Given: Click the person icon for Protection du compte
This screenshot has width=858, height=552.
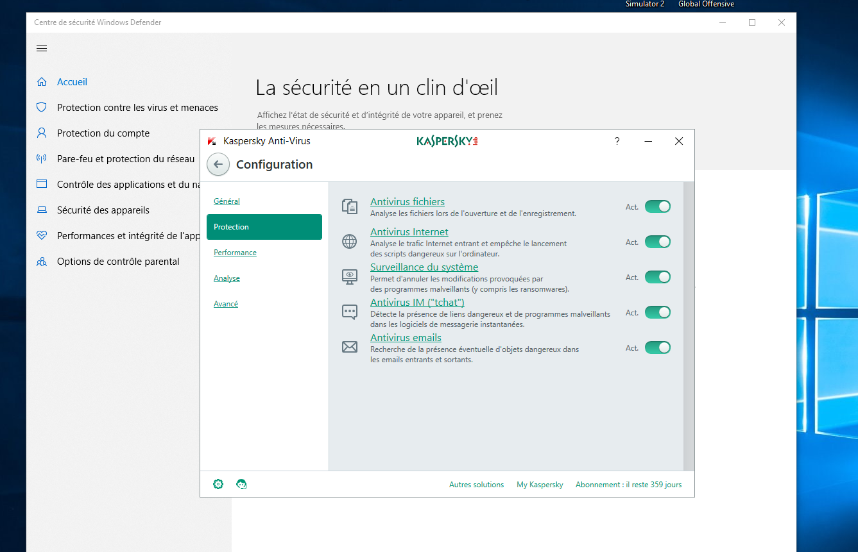Looking at the screenshot, I should tap(42, 133).
